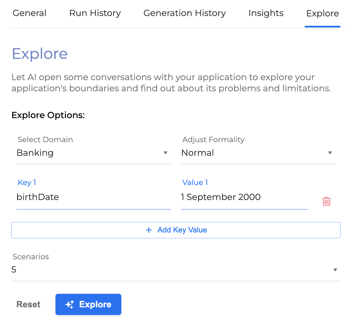Screen dimensions: 348x322
Task: Open the Select Domain dropdown showing Banking
Action: tap(94, 153)
